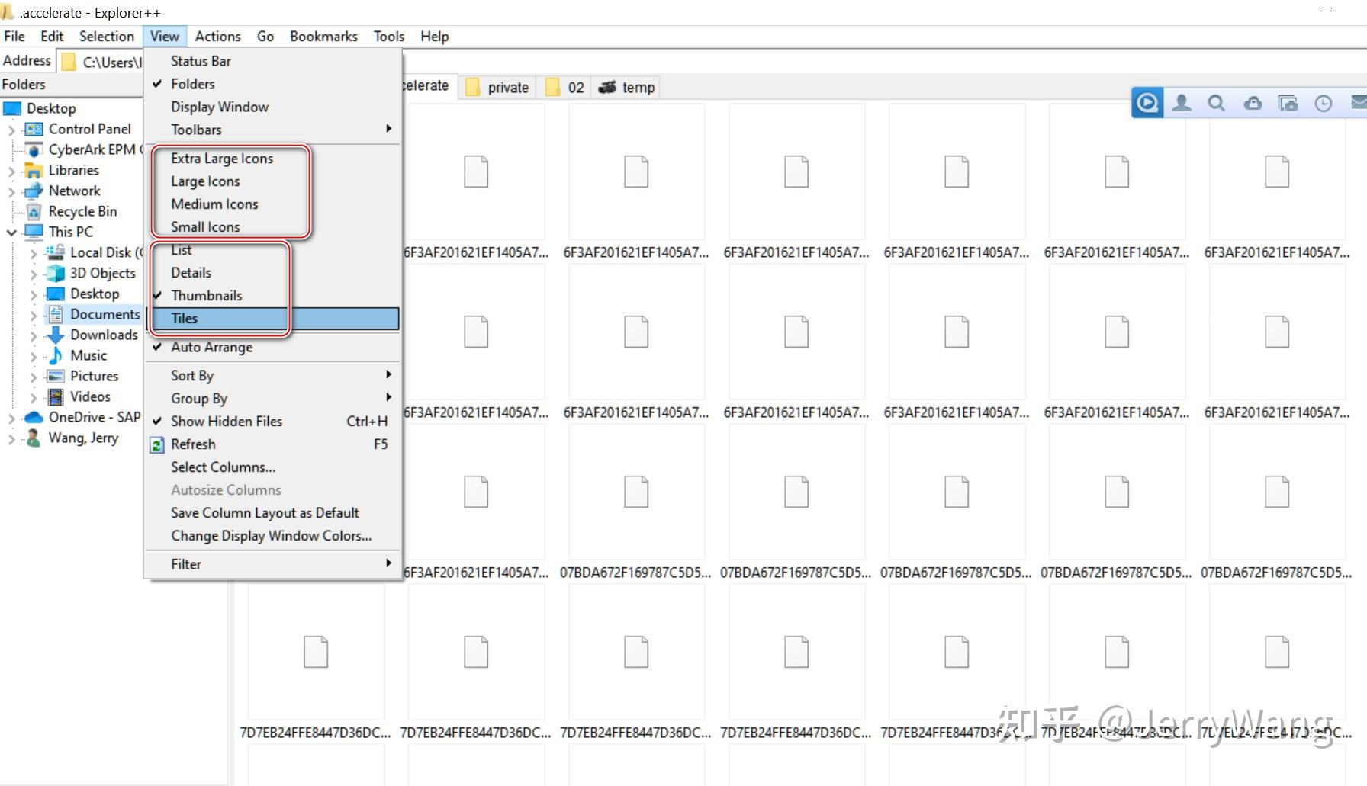This screenshot has height=786, width=1367.
Task: Collapse the This PC tree node
Action: click(x=11, y=232)
